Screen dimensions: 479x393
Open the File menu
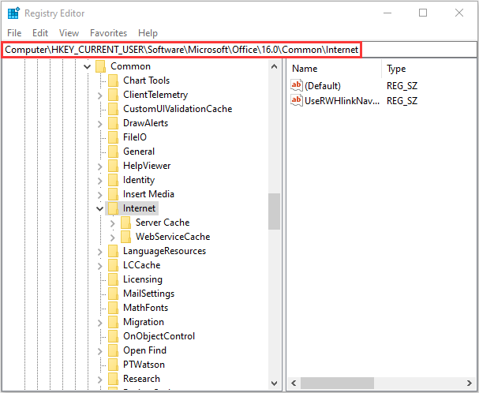tap(14, 33)
